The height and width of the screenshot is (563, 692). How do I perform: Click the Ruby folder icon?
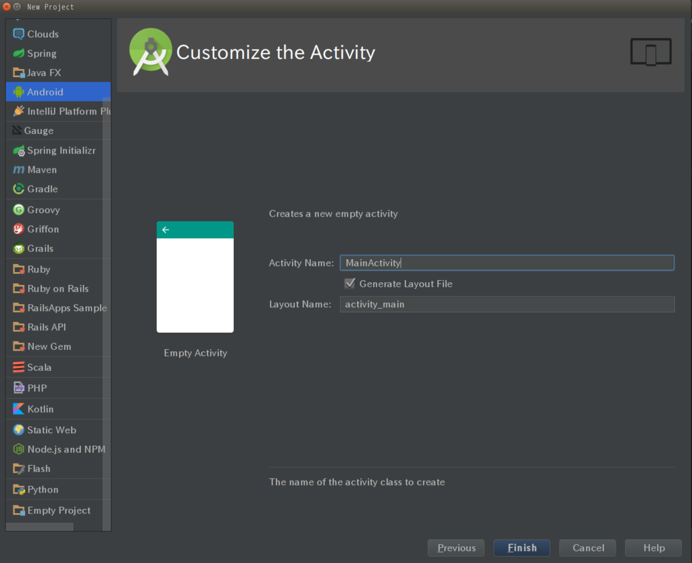[18, 269]
